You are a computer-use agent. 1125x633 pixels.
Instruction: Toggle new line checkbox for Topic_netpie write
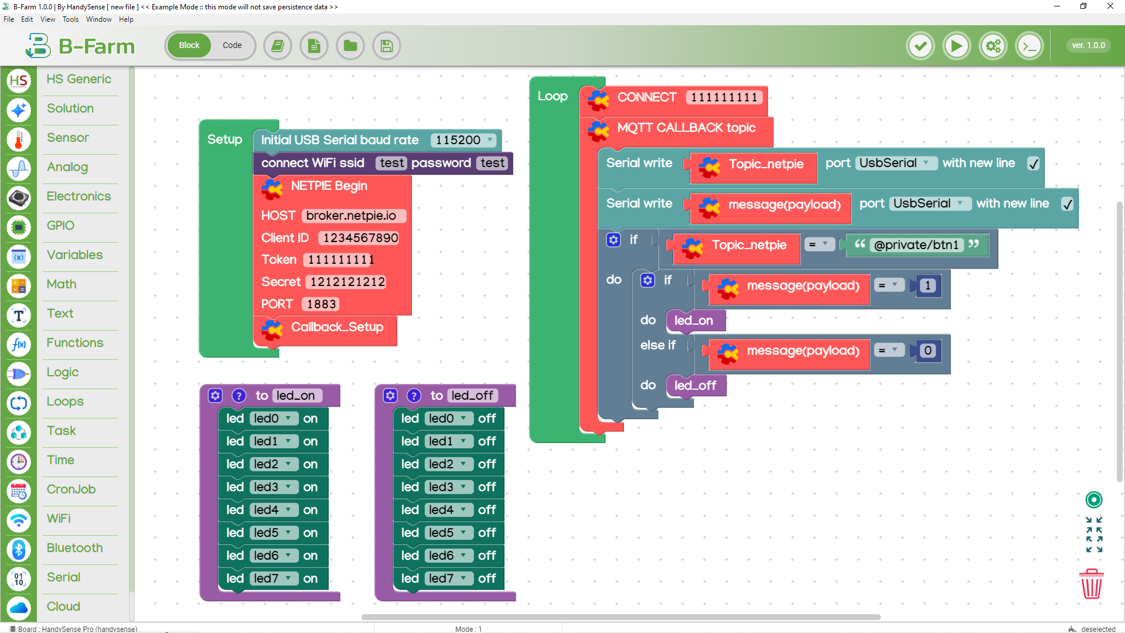coord(1034,164)
